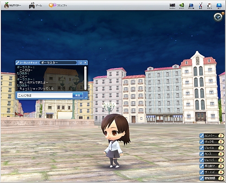Open the コミュニティ speech-bubble menu
226x183 pixels.
(58, 5)
